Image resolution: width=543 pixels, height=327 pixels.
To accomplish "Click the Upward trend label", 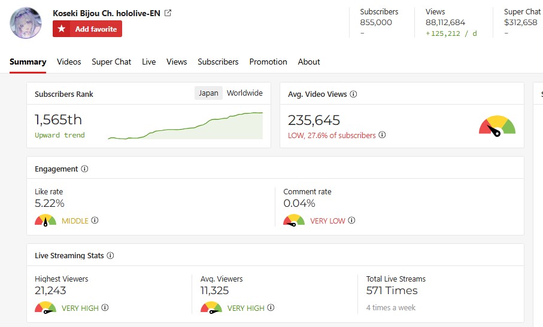I will (59, 135).
